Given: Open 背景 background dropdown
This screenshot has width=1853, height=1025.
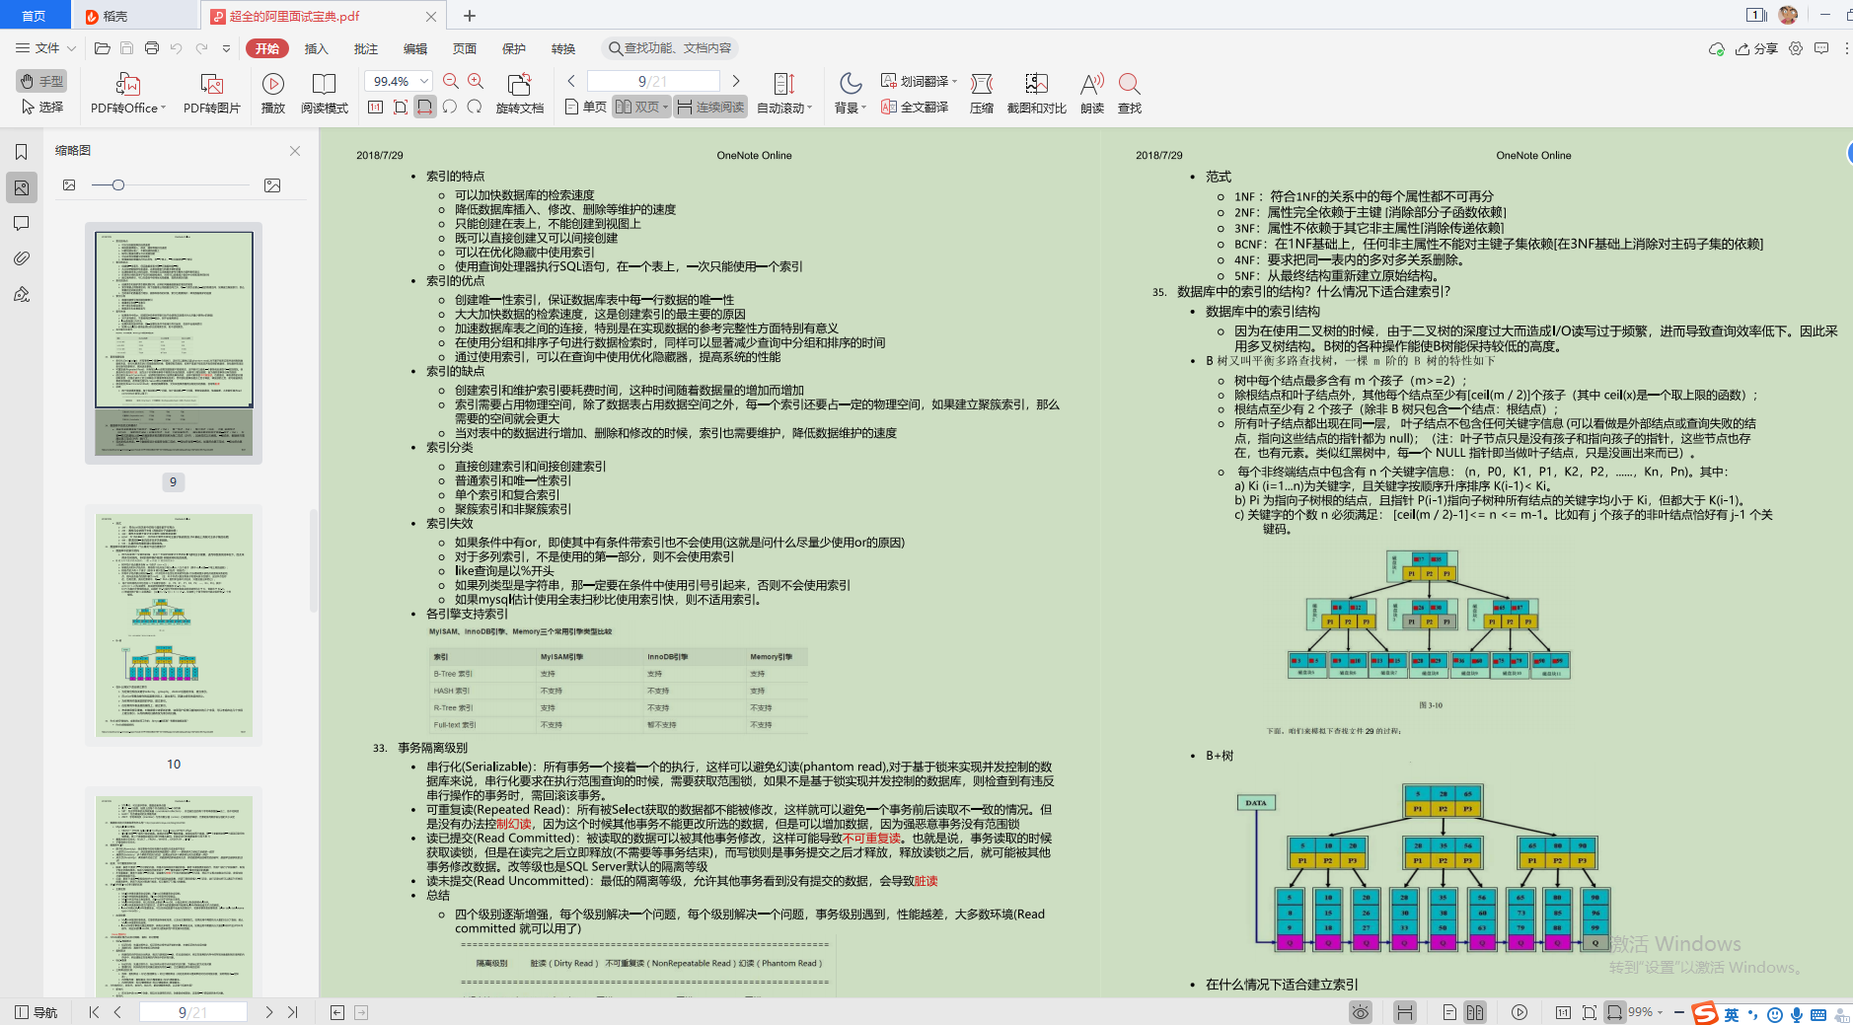Looking at the screenshot, I should 851,94.
